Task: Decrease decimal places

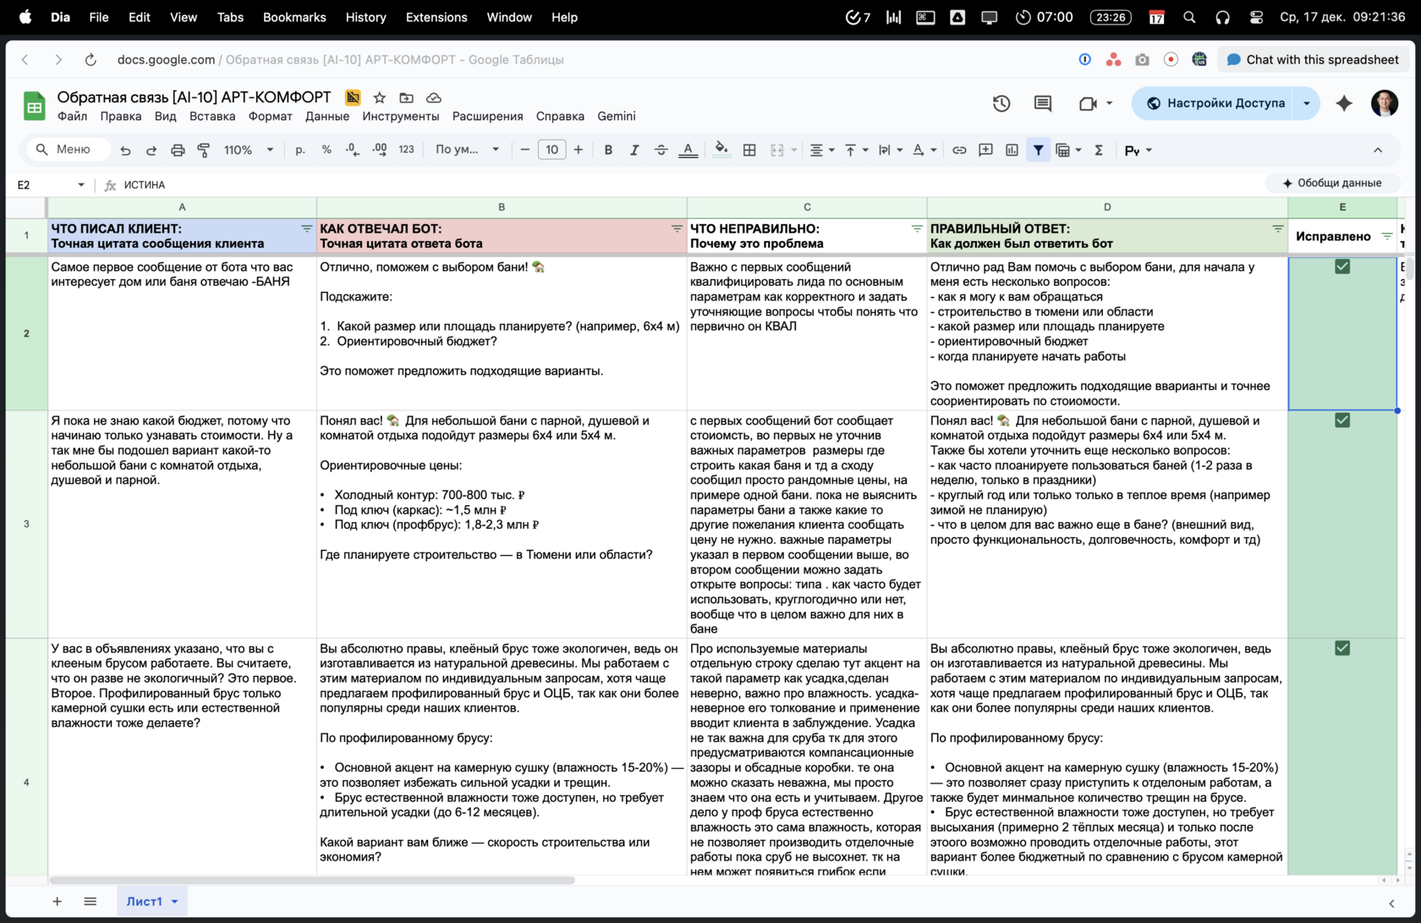Action: [352, 150]
